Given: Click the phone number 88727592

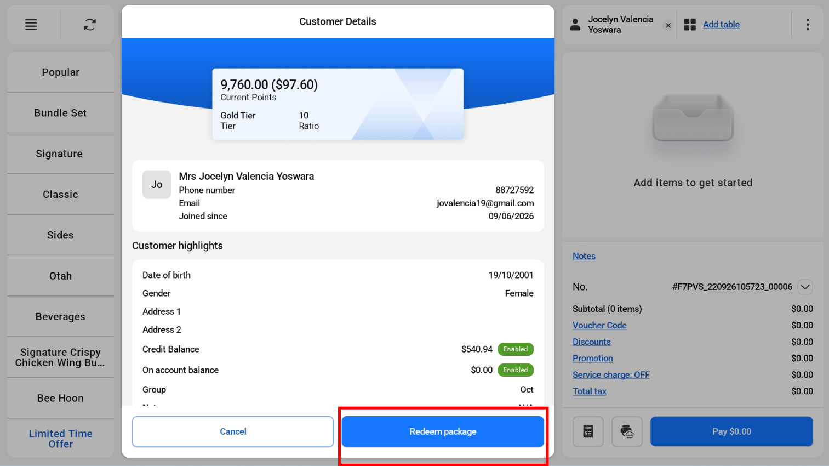Looking at the screenshot, I should (514, 190).
